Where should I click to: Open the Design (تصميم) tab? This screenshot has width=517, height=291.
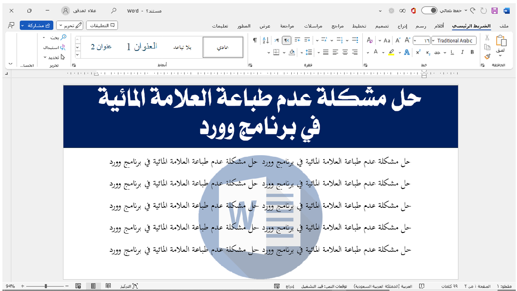(382, 26)
